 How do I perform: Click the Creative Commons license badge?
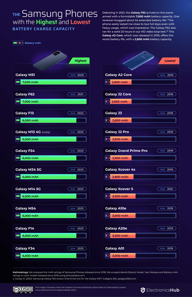tap(23, 289)
